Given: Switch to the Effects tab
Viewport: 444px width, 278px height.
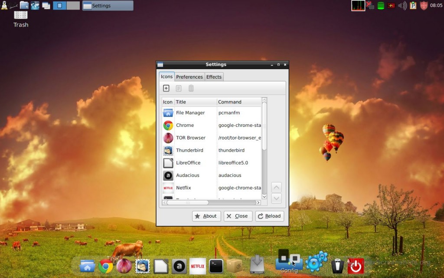Looking at the screenshot, I should click(214, 77).
